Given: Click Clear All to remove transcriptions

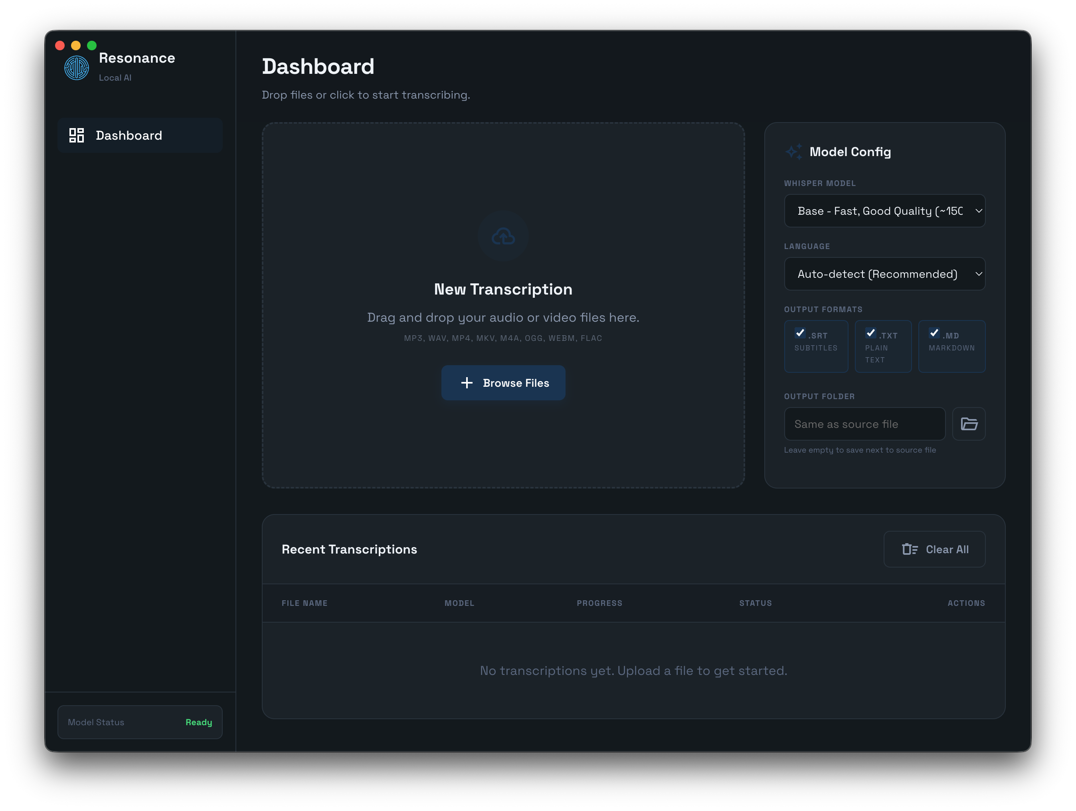Looking at the screenshot, I should 934,549.
